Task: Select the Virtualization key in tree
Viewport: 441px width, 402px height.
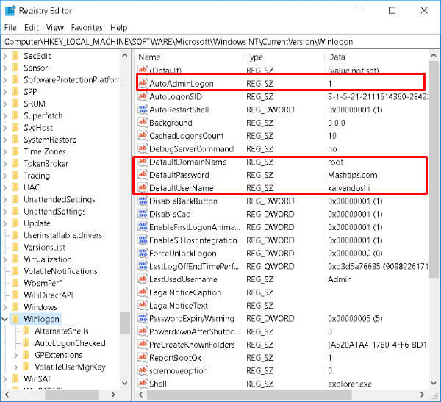Action: (48, 259)
